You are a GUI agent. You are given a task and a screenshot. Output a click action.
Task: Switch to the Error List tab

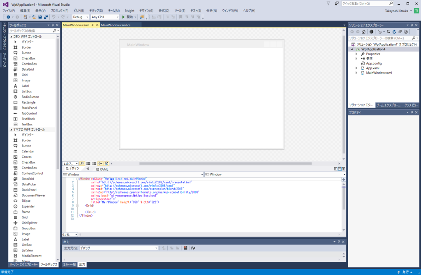69,265
